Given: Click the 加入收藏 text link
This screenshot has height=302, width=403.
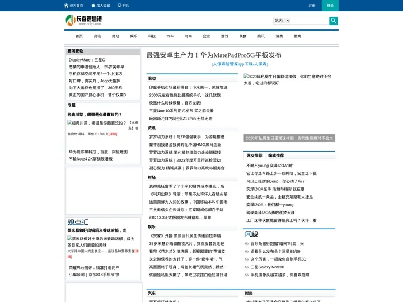Looking at the screenshot, I should coord(103,6).
